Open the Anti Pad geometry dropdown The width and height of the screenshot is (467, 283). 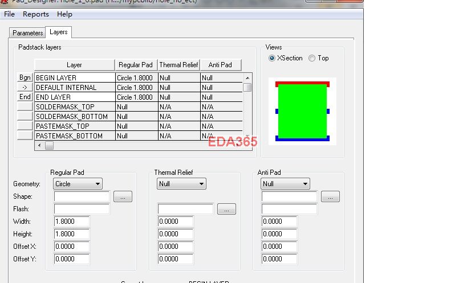(x=285, y=184)
